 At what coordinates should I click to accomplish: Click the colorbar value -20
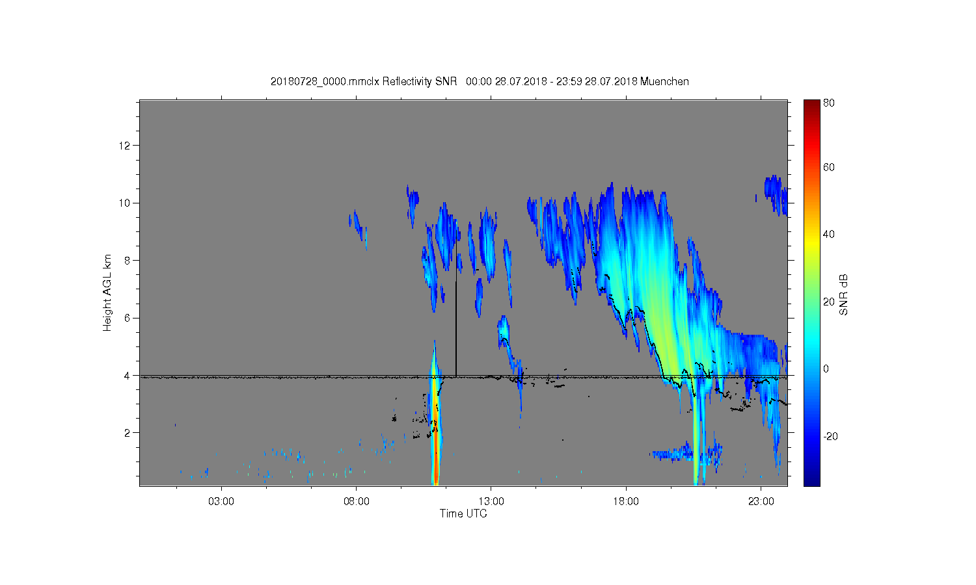pos(830,436)
